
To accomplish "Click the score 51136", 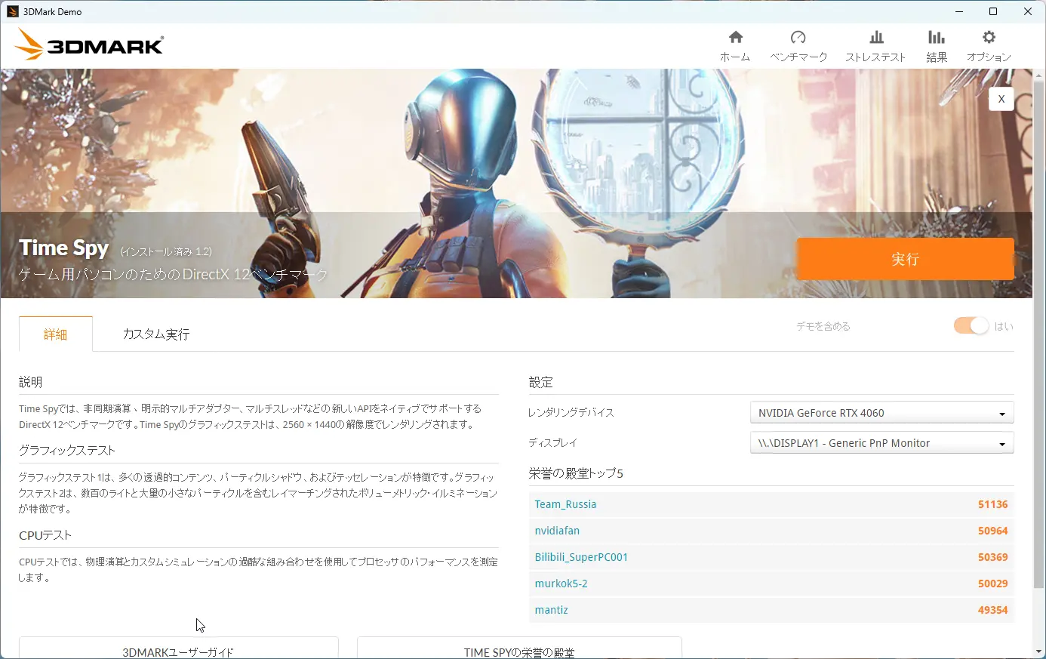I will (992, 504).
